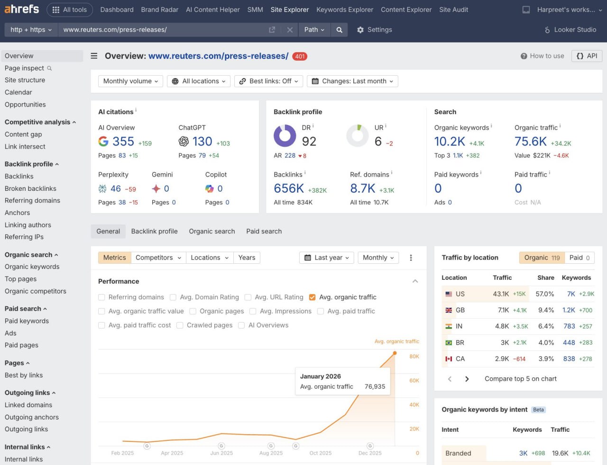Open the Monthly volume dropdown
The image size is (607, 465).
click(130, 81)
